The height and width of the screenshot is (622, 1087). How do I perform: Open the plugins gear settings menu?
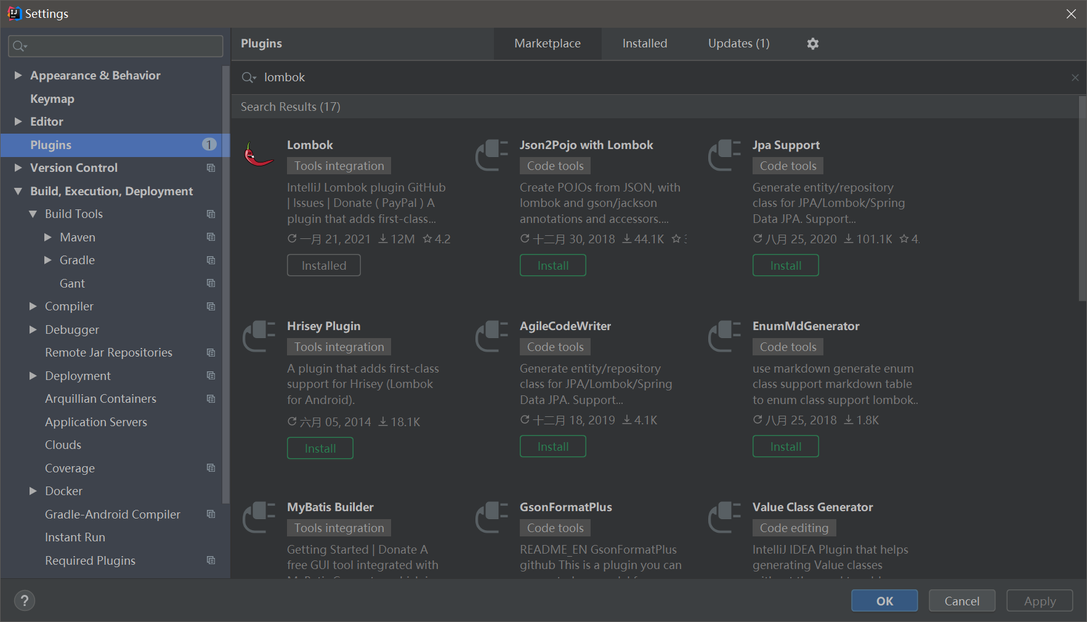[813, 44]
